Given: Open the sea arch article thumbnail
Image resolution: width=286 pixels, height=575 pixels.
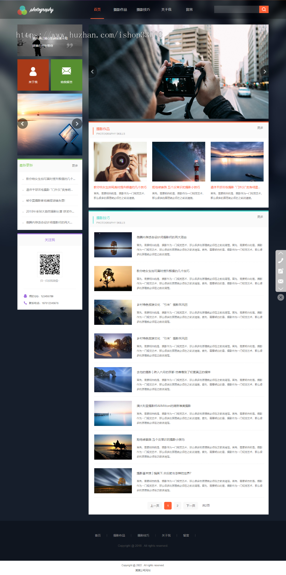Looking at the screenshot, I should 113,380.
